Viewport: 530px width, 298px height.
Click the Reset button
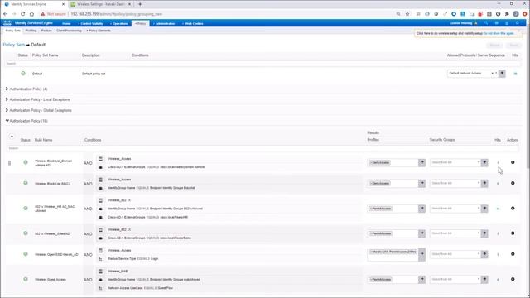[494, 46]
